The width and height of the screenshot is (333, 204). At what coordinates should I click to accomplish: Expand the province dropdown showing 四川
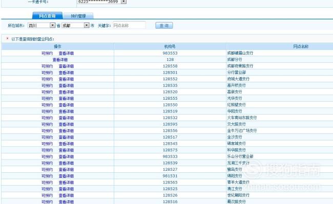coord(52,26)
